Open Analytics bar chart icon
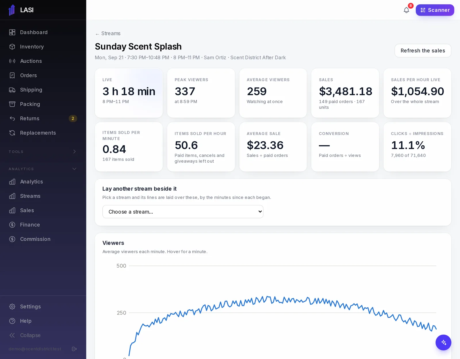The height and width of the screenshot is (359, 460). pos(12,182)
